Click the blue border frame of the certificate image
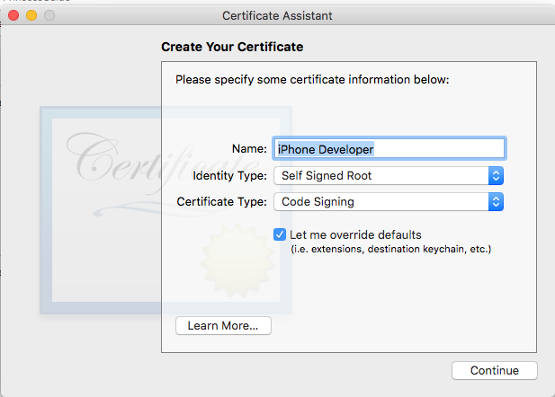Image resolution: width=555 pixels, height=397 pixels. [x=46, y=210]
